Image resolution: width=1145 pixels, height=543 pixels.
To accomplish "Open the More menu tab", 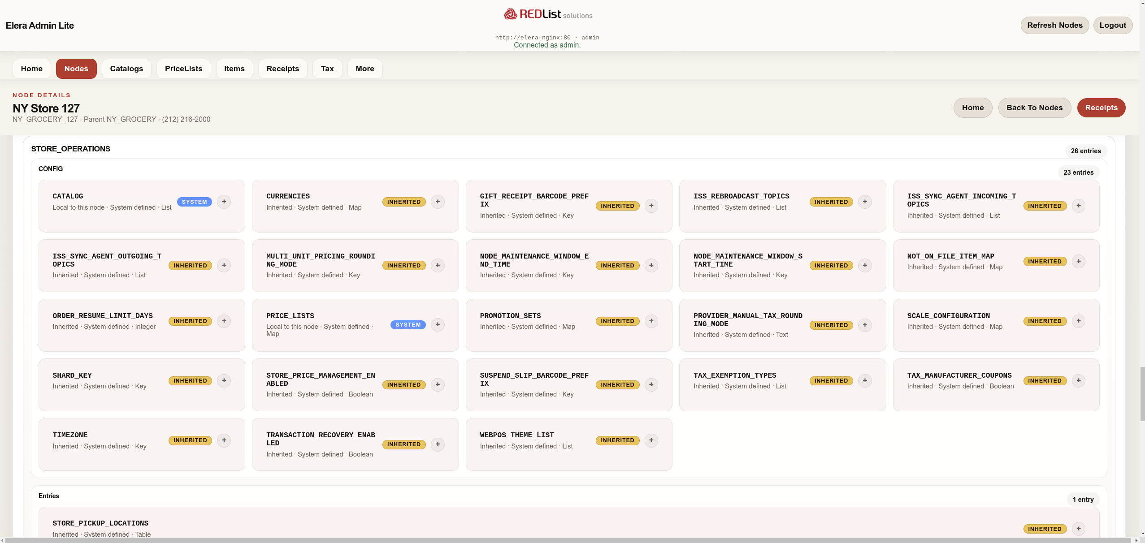I will click(364, 69).
